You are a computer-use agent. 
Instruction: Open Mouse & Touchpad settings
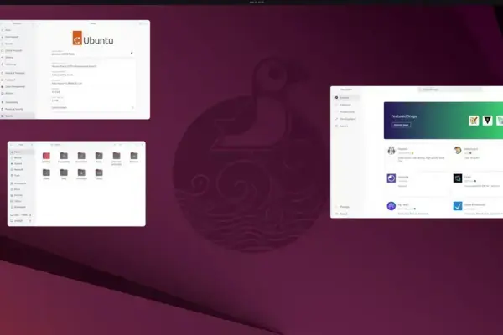(x=17, y=73)
